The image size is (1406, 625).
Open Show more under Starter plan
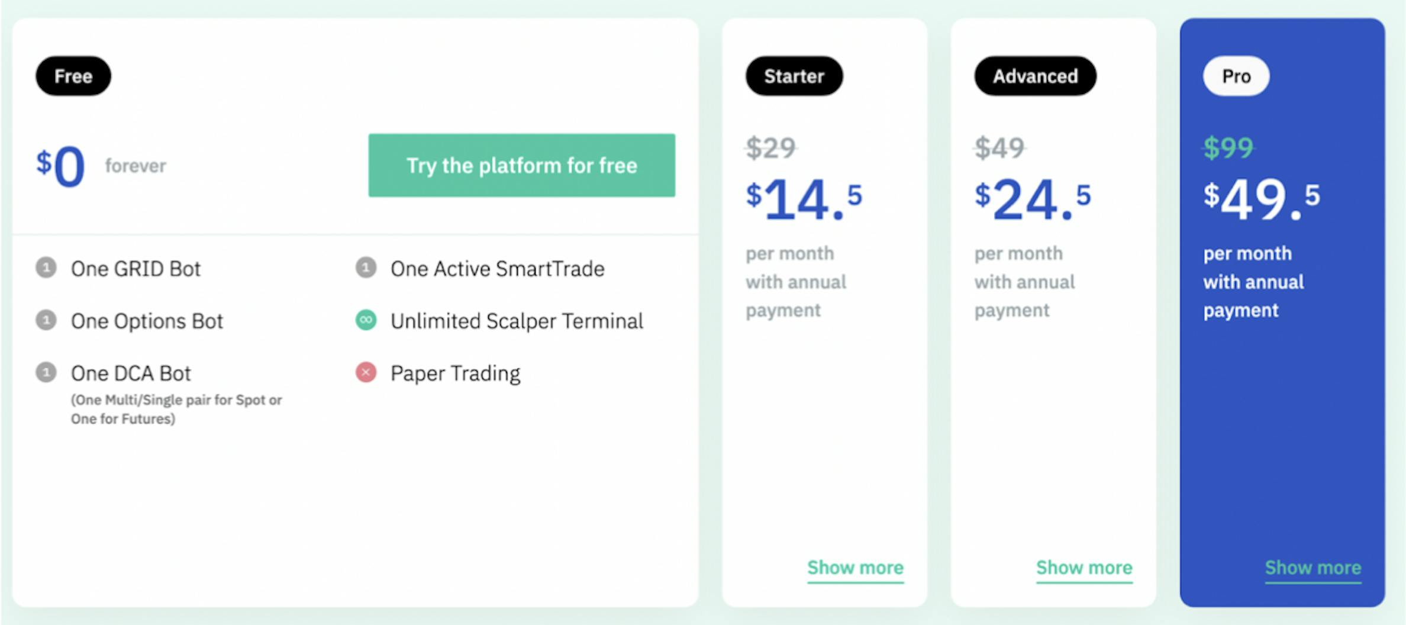[x=855, y=568]
